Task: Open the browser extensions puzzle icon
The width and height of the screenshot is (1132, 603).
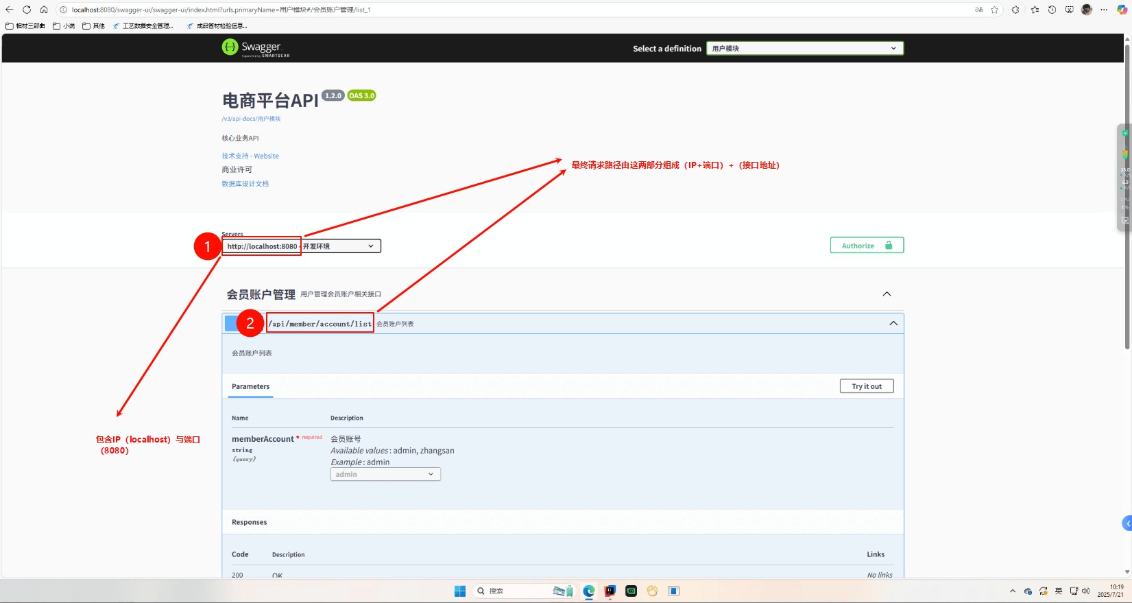Action: [1015, 10]
